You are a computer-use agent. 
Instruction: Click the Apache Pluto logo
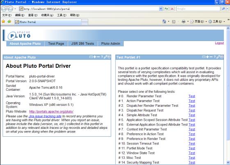pyautogui.click(x=19, y=35)
